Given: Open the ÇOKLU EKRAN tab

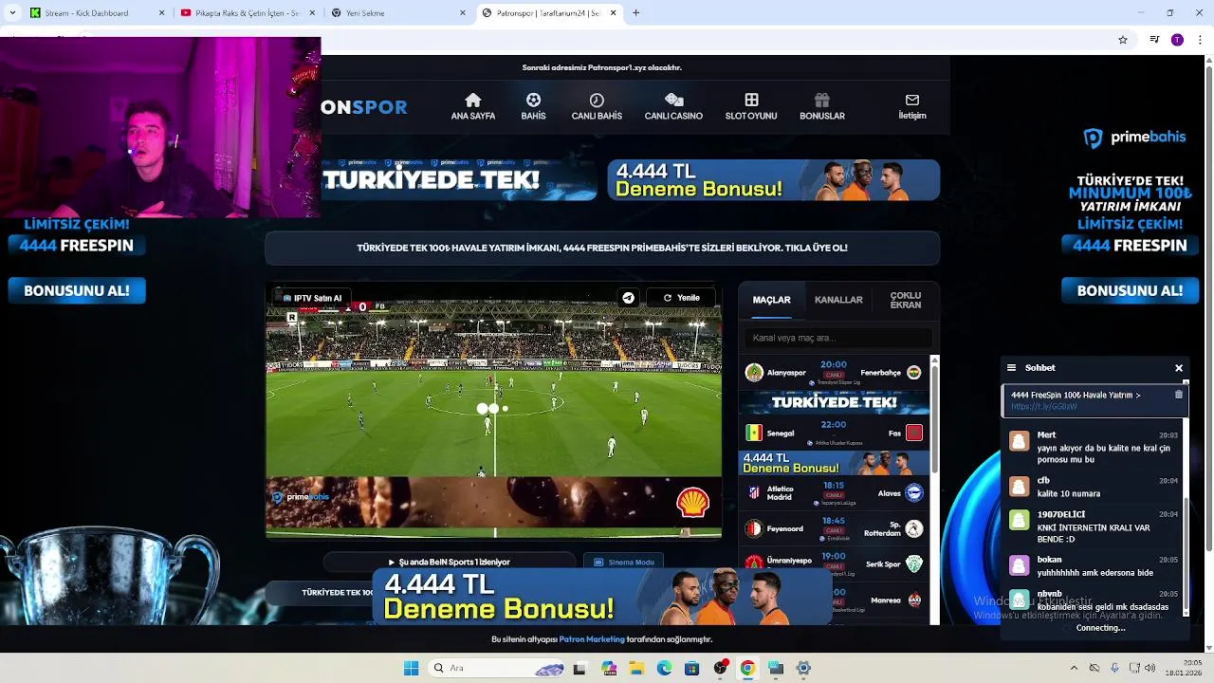Looking at the screenshot, I should 906,300.
